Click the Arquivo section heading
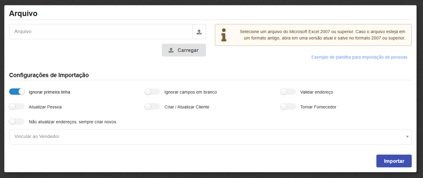The height and width of the screenshot is (178, 423). point(23,13)
